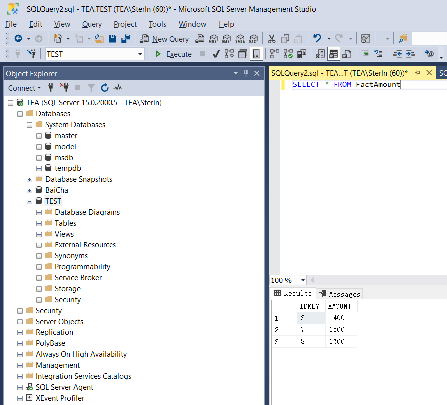
Task: Click the Save All icon
Action: click(x=126, y=38)
